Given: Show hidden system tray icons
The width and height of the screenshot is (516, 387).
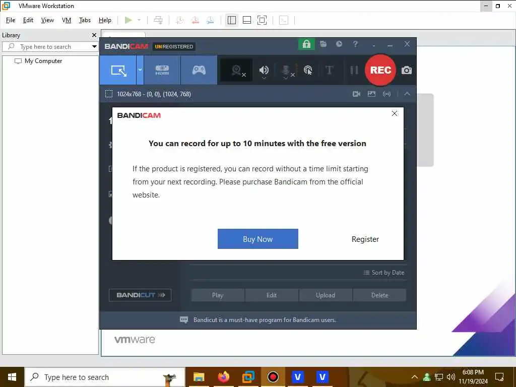Looking at the screenshot, I should [415, 377].
